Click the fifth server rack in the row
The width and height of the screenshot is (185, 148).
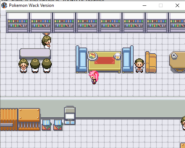tap(110, 23)
